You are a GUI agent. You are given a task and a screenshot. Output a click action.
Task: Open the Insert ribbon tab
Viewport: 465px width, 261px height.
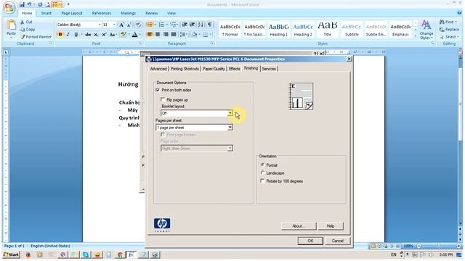click(x=46, y=13)
